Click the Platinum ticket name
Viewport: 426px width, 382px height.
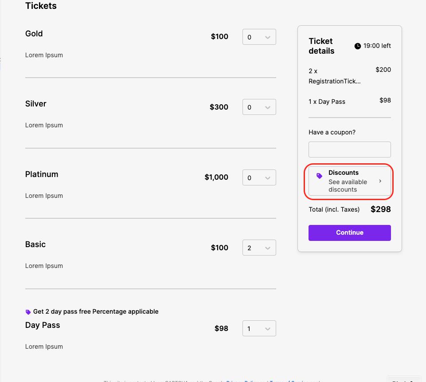point(42,174)
